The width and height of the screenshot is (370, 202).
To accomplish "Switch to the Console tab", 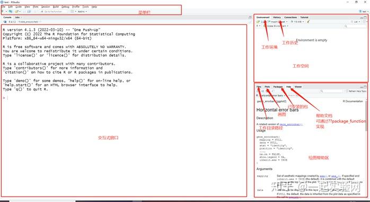I will coord(7,17).
